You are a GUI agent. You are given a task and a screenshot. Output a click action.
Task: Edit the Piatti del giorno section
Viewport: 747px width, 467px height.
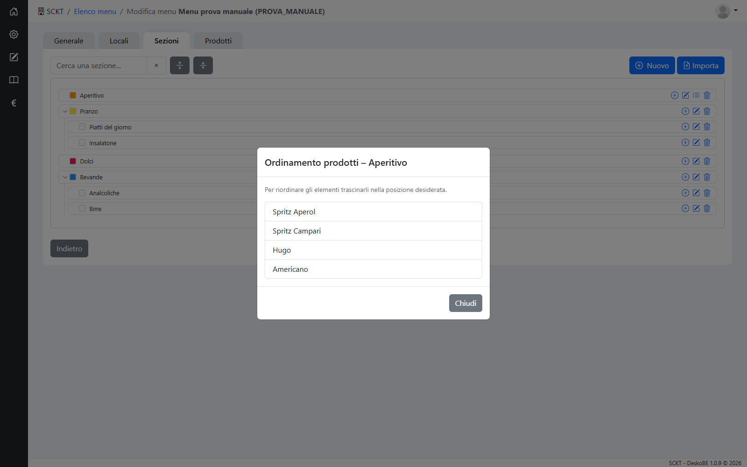[696, 127]
